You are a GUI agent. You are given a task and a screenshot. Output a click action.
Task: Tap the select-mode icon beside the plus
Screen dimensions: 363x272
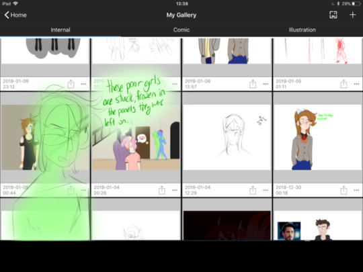pyautogui.click(x=333, y=15)
